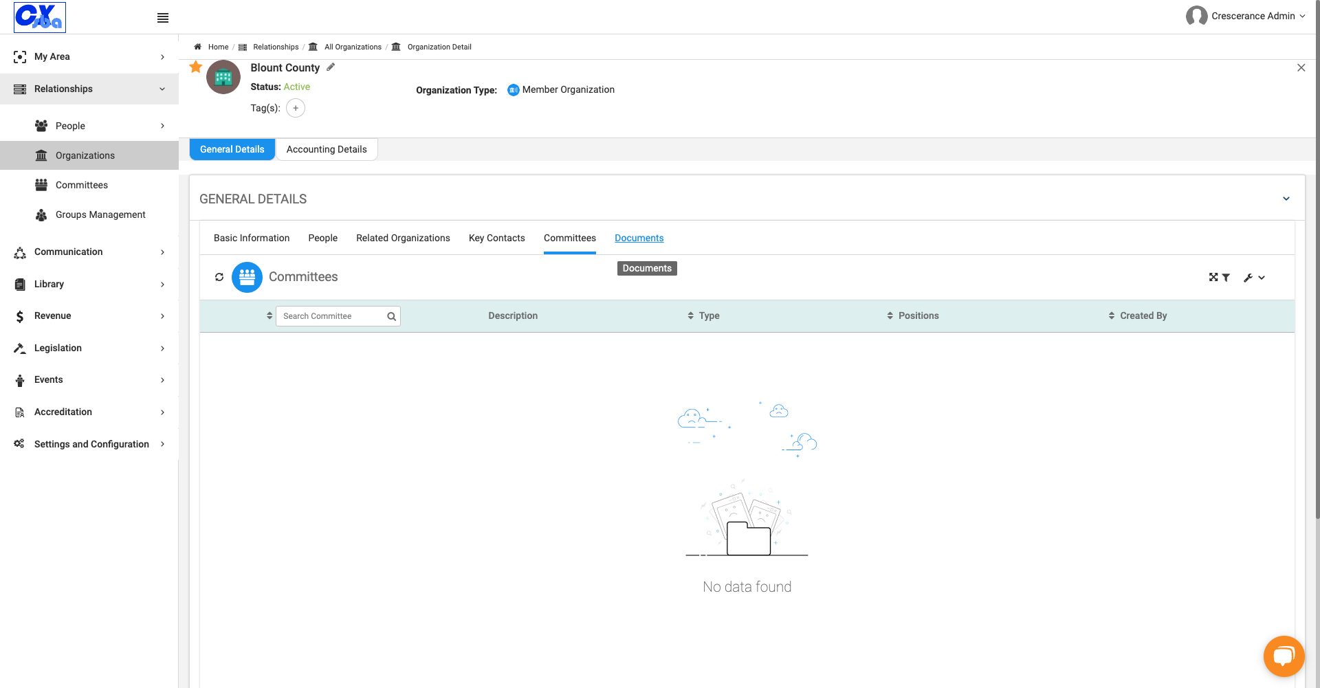Viewport: 1320px width, 688px height.
Task: Open the Basic Information tab
Action: click(252, 238)
